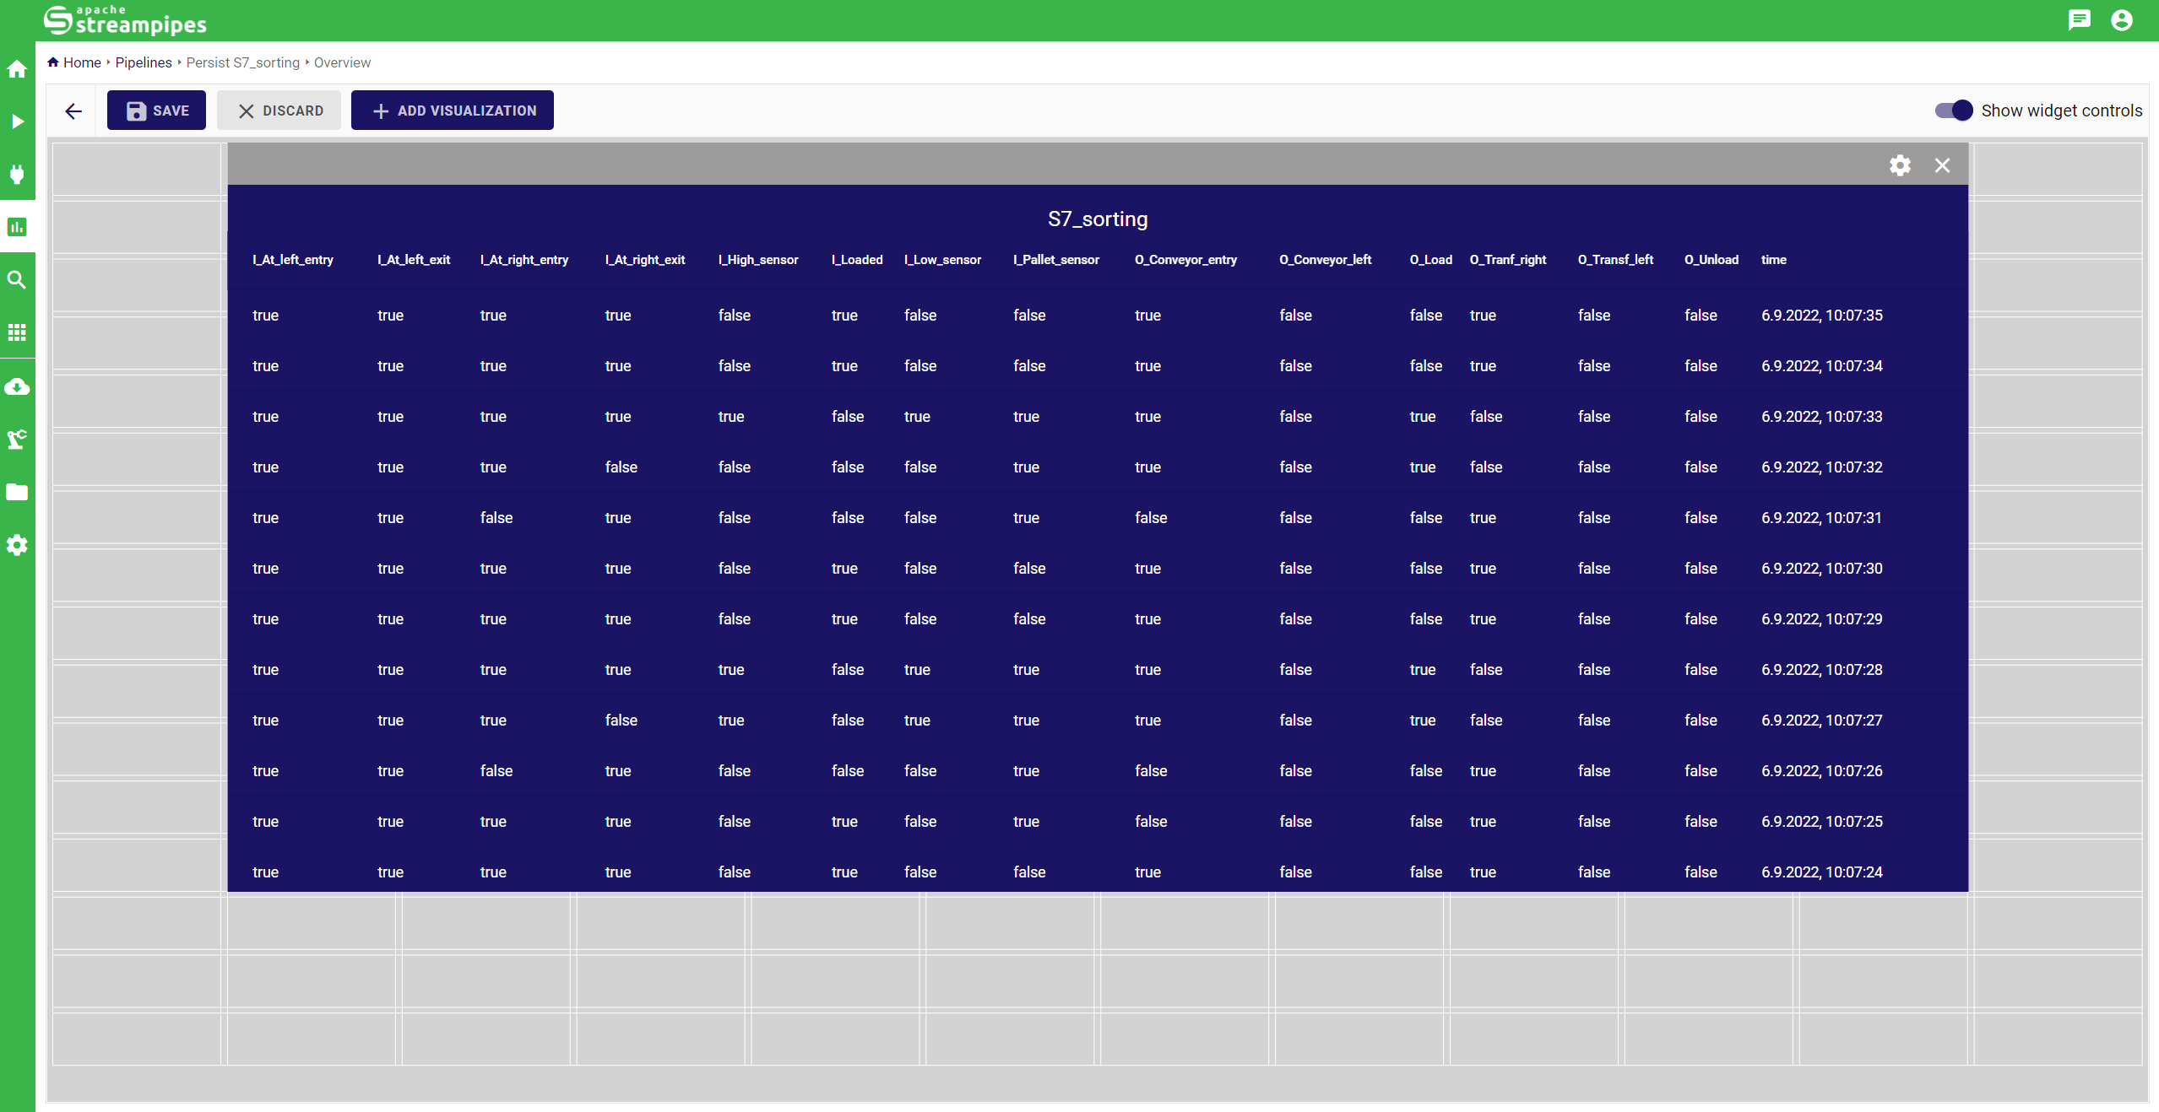Image resolution: width=2159 pixels, height=1112 pixels.
Task: Toggle Show widget controls switch
Action: click(x=1953, y=111)
